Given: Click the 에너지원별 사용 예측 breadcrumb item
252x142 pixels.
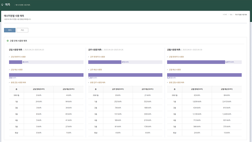Looking at the screenshot, I should pyautogui.click(x=241, y=14).
